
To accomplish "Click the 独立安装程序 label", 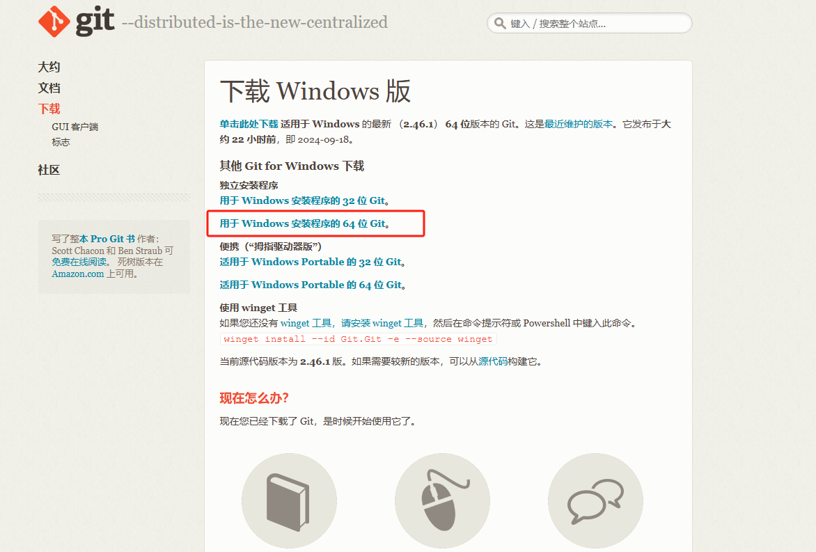I will click(249, 185).
